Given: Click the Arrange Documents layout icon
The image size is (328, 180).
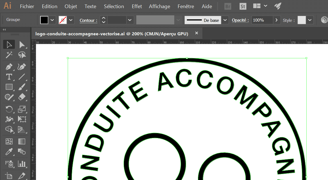Looking at the screenshot, I should click(257, 6).
